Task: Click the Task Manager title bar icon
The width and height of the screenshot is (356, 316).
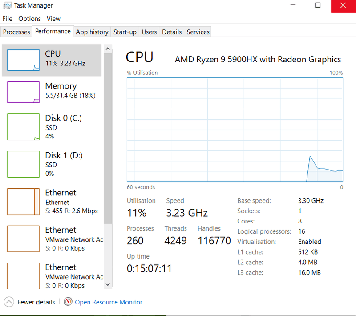Action: 7,6
